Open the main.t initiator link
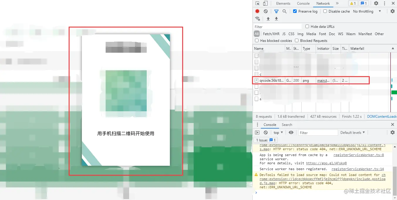Viewport: 397px width, 200px height. (x=323, y=80)
